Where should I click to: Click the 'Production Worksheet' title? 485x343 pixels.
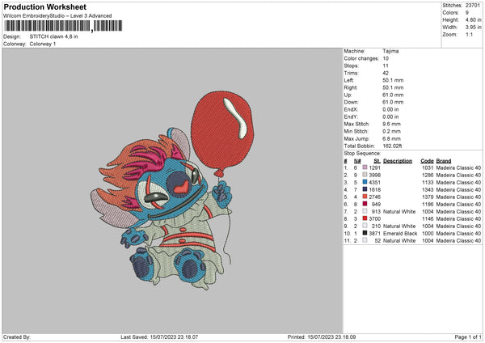coord(44,6)
